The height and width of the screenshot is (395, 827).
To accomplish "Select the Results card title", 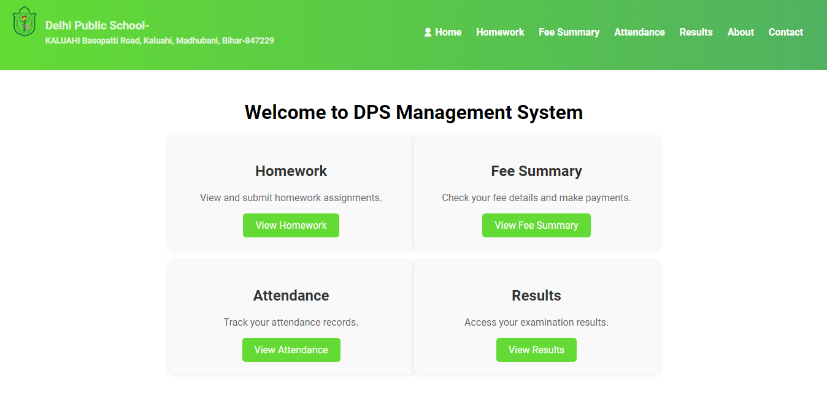I will 536,296.
